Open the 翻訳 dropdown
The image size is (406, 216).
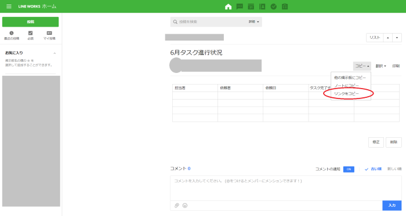coord(380,66)
